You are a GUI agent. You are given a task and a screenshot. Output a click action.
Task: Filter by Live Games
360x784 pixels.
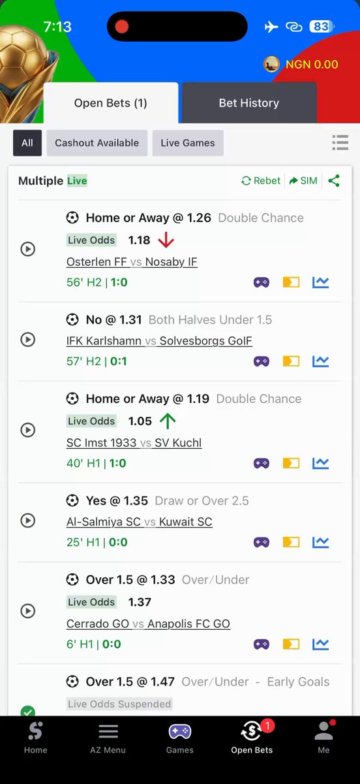click(188, 142)
